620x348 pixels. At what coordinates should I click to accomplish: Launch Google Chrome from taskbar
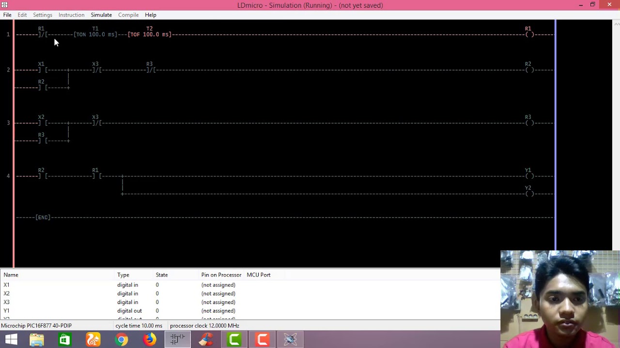[122, 340]
